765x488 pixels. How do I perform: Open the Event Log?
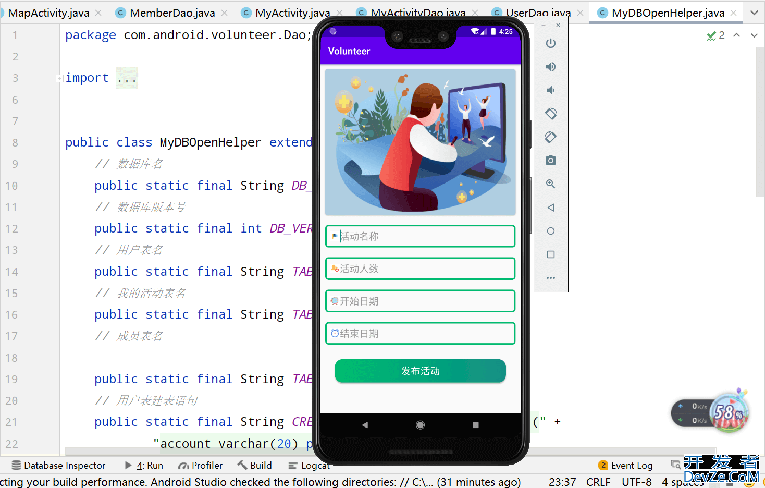(625, 466)
